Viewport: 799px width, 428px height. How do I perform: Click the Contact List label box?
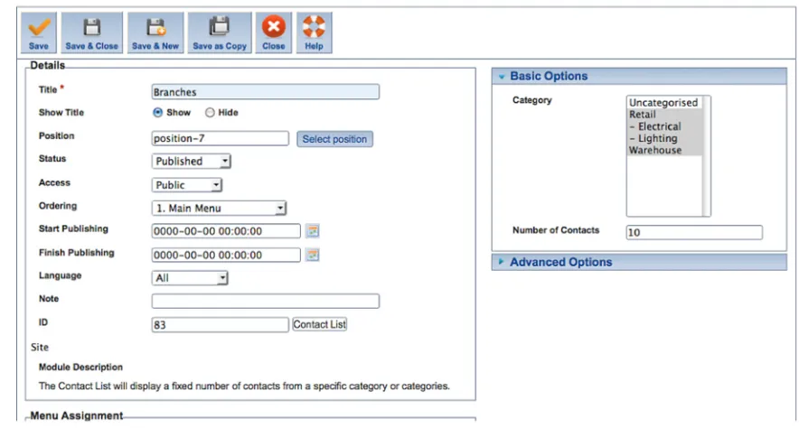[x=319, y=324]
